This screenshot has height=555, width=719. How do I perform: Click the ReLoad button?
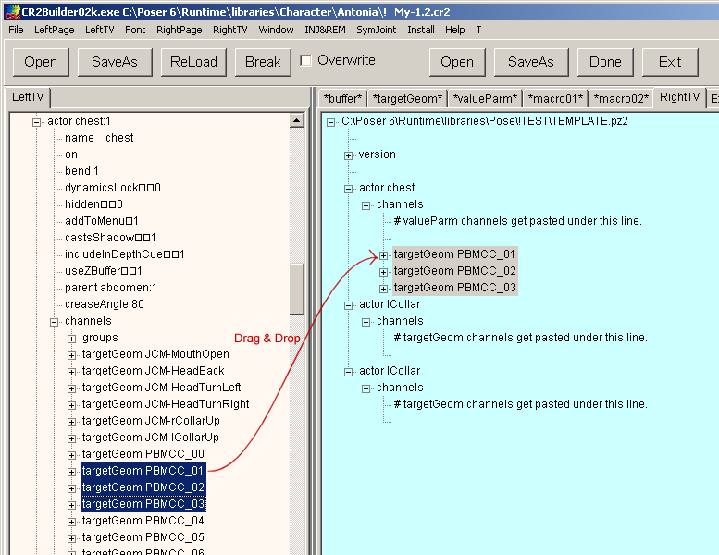pos(193,62)
